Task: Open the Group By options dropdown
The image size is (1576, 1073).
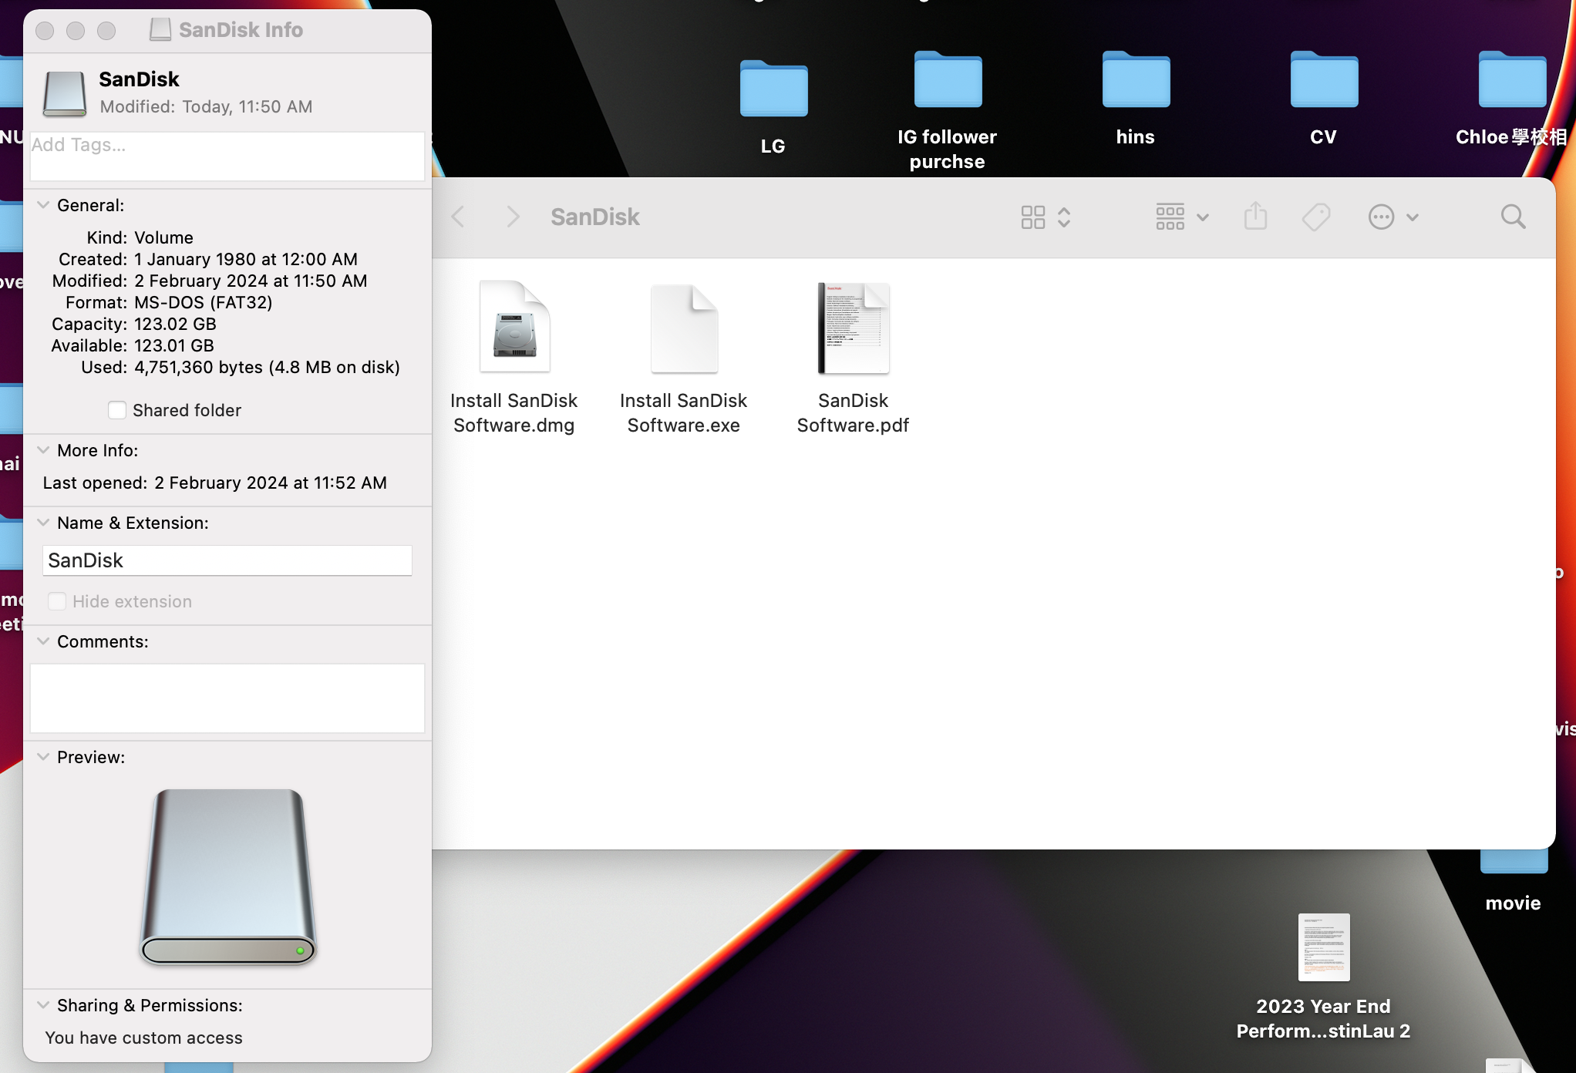Action: [x=1180, y=217]
